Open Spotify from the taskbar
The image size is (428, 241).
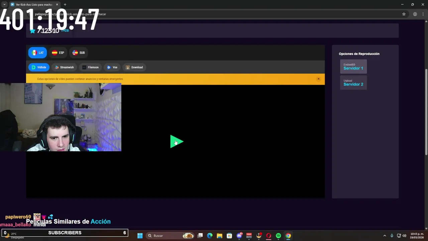(x=278, y=236)
